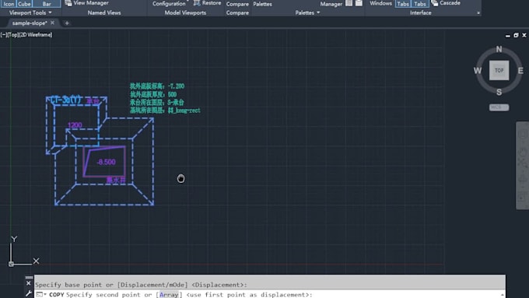The width and height of the screenshot is (529, 298).
Task: Open the [2D Wireframe] visual style menu
Action: pyautogui.click(x=37, y=35)
